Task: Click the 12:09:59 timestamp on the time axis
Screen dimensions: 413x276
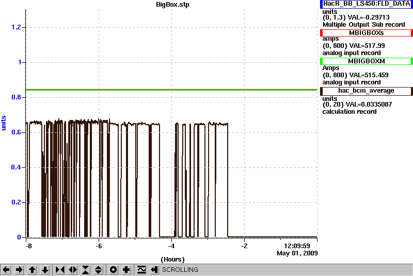Action: 297,246
